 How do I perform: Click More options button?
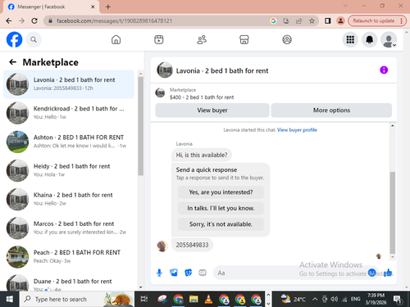(331, 111)
